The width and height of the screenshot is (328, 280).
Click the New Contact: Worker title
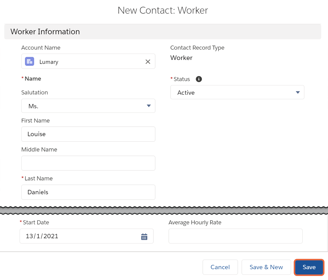click(163, 10)
